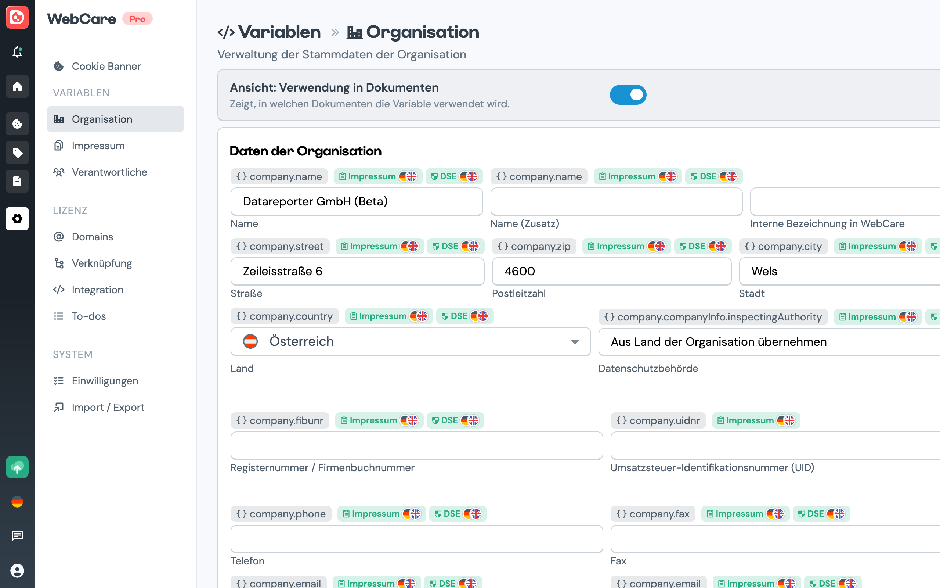
Task: Open the tag icon in left rail
Action: pyautogui.click(x=17, y=153)
